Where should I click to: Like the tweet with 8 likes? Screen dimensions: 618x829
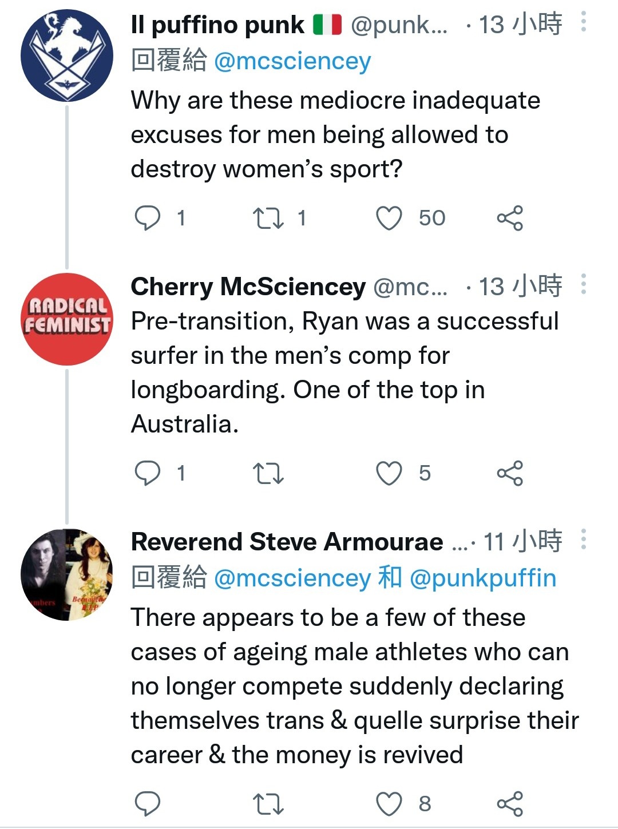389,804
